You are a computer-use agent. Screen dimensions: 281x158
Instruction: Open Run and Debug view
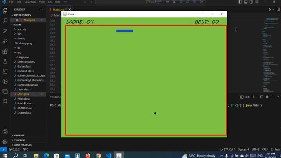[x=5, y=41]
